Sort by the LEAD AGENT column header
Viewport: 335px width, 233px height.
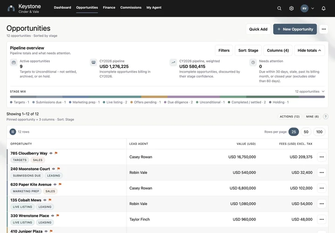click(139, 144)
